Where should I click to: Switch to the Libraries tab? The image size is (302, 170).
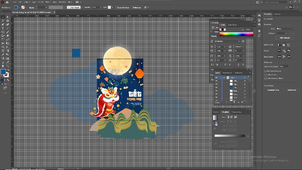tap(277, 14)
